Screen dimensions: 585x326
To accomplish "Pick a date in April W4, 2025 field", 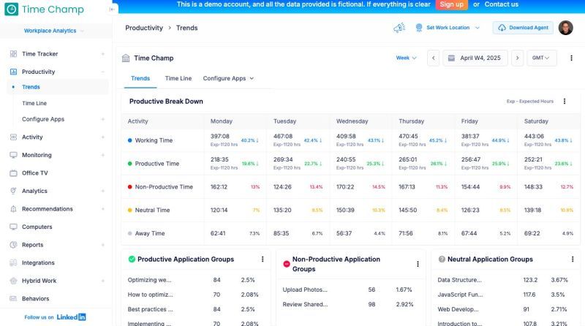I will [x=475, y=58].
